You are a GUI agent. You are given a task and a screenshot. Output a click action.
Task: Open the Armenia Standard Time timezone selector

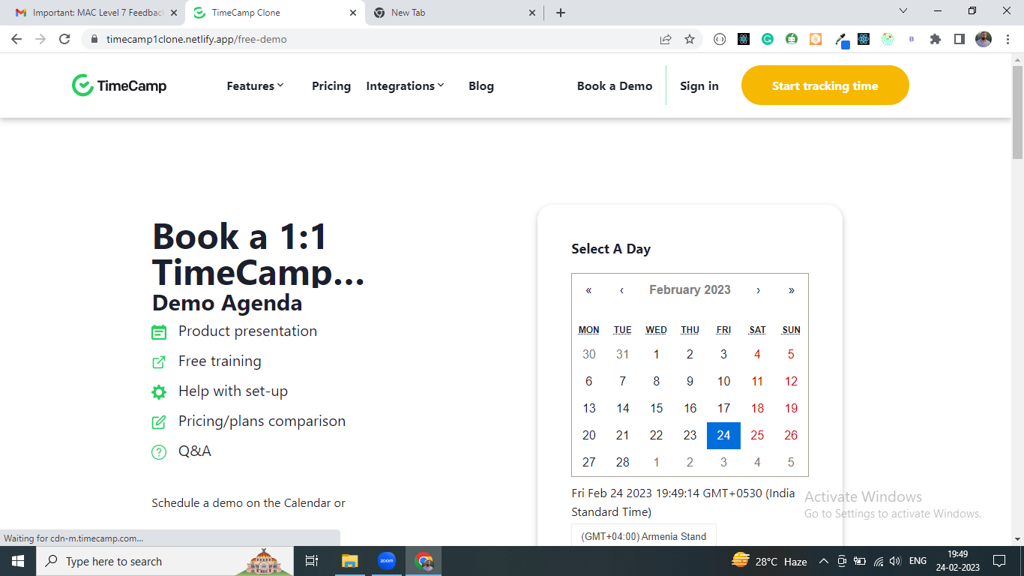[643, 535]
